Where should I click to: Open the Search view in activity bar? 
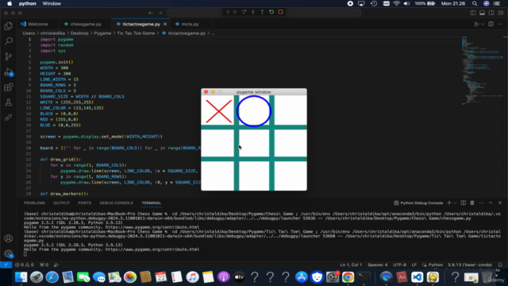[9, 41]
